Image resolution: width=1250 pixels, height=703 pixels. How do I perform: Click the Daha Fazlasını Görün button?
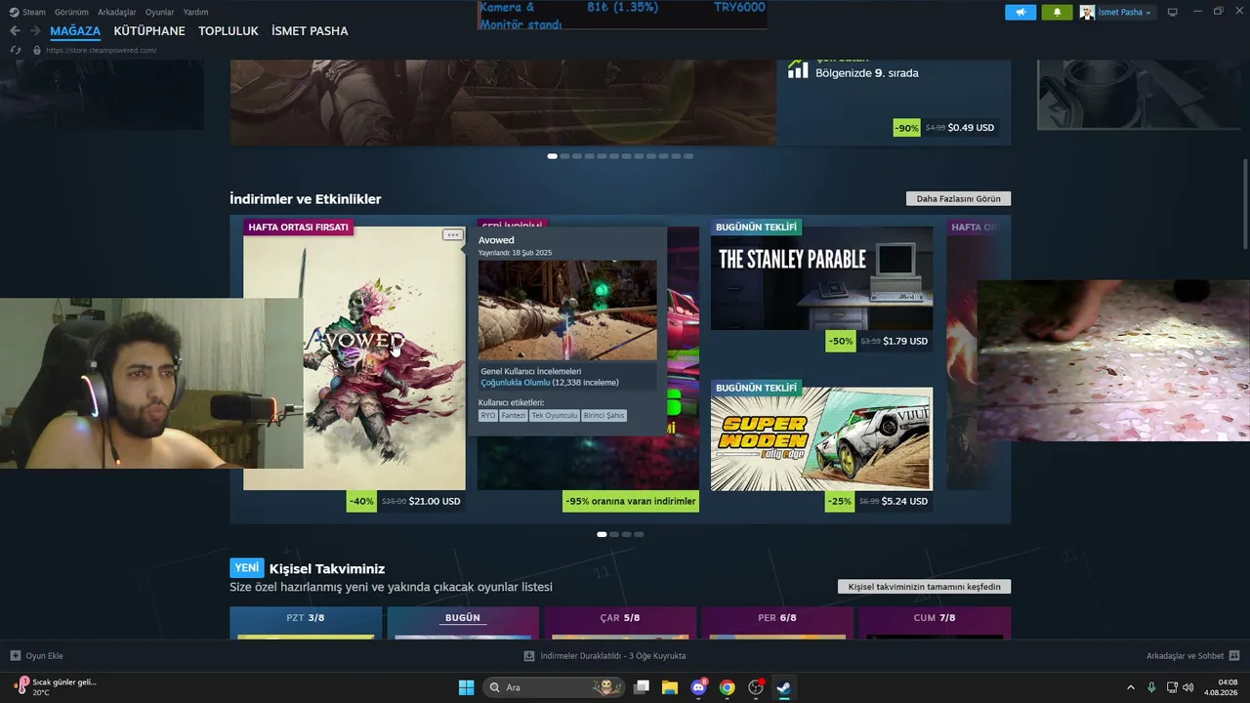pos(959,198)
